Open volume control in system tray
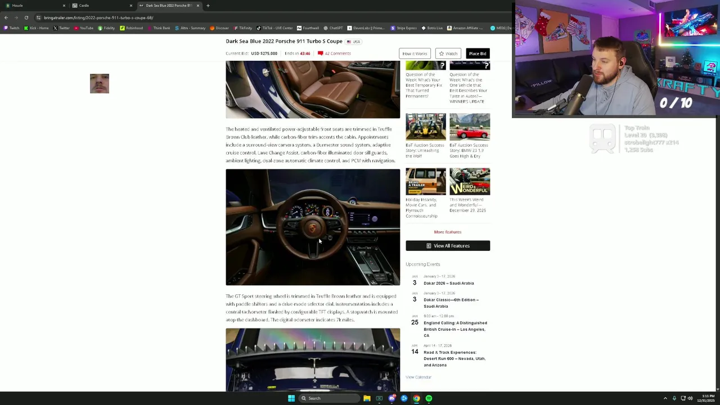This screenshot has height=405, width=720. (x=690, y=398)
